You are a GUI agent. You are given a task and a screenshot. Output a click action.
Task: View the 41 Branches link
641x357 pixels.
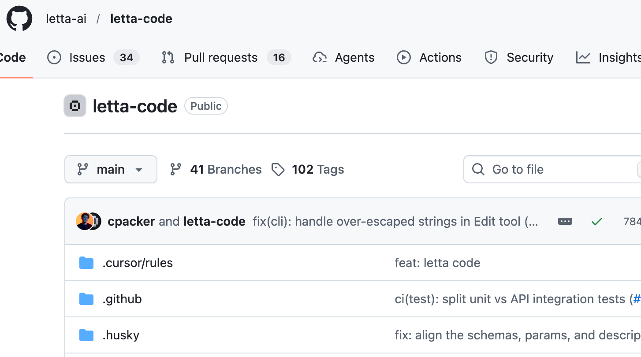(216, 169)
